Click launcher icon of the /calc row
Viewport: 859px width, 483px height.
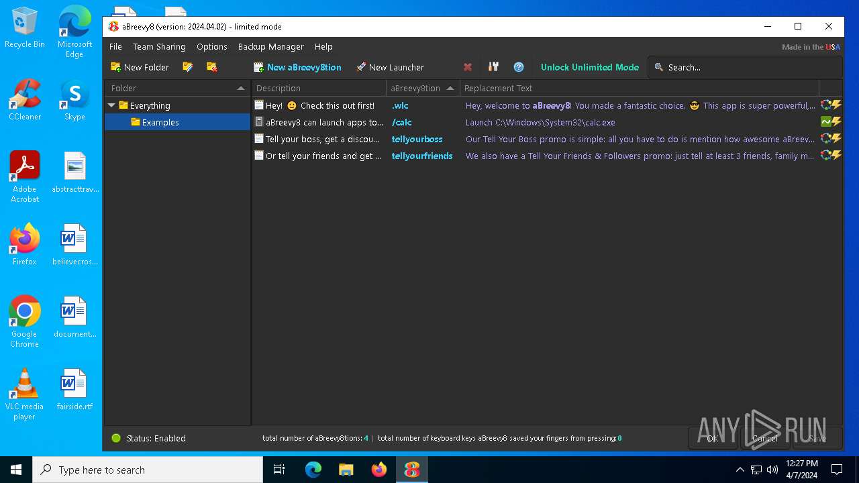tap(259, 122)
